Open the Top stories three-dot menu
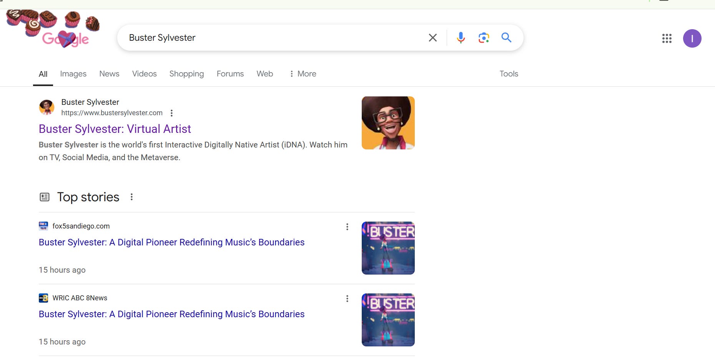This screenshot has width=715, height=361. (x=131, y=197)
